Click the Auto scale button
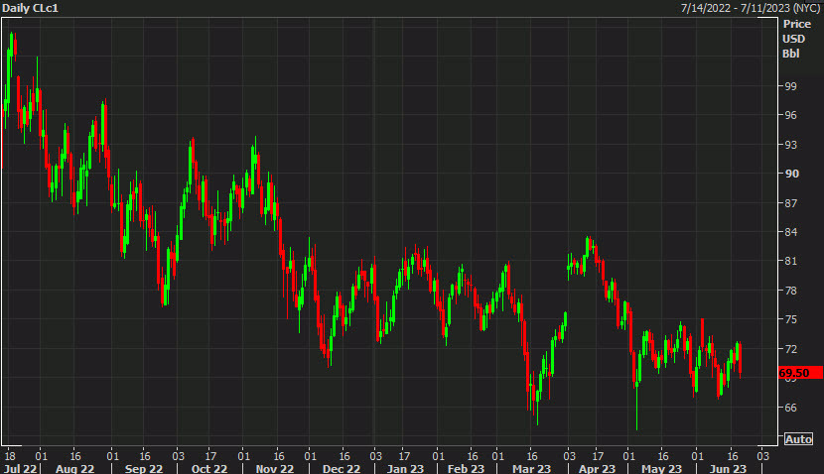Image resolution: width=824 pixels, height=474 pixels. pos(798,439)
